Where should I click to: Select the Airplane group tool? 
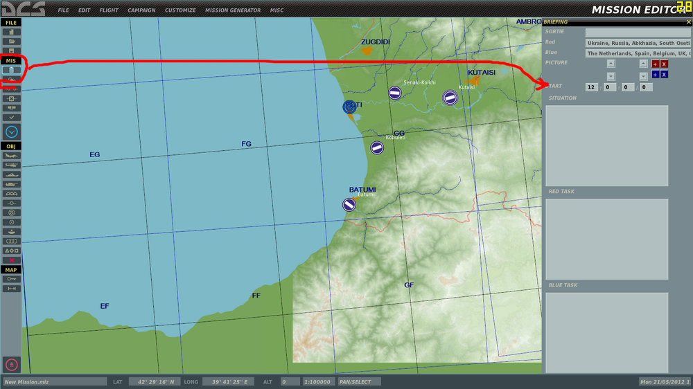(x=12, y=156)
